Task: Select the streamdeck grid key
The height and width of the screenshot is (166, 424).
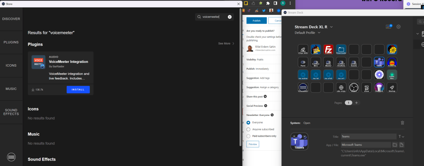Action: tap(303, 87)
